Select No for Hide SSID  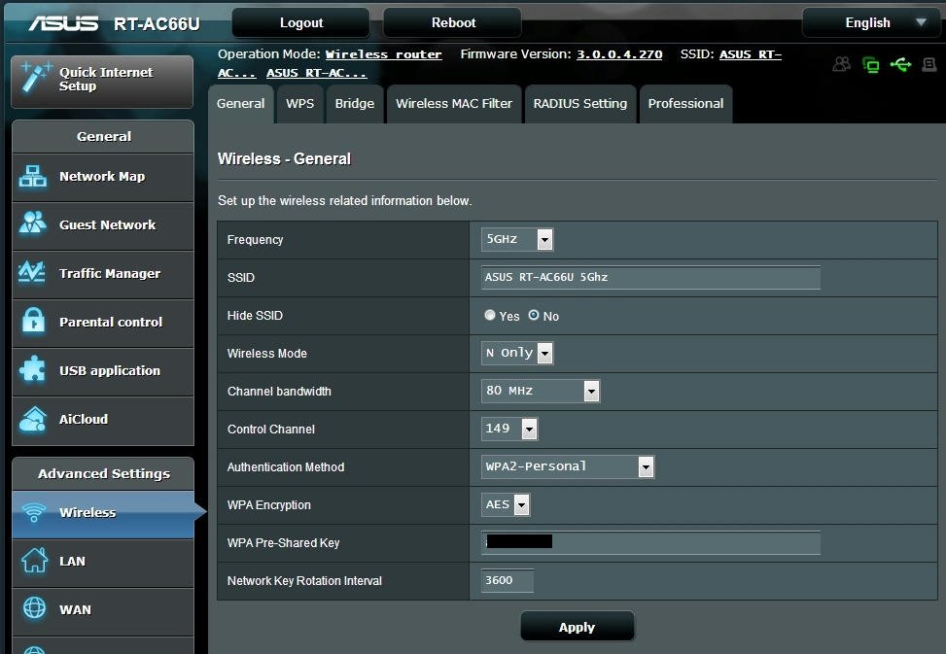[534, 315]
